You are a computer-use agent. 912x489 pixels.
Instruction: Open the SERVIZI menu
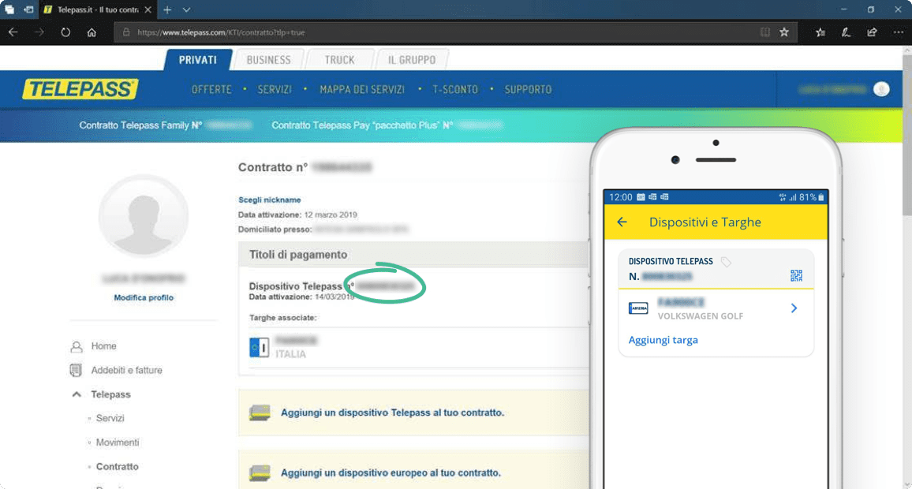(275, 90)
